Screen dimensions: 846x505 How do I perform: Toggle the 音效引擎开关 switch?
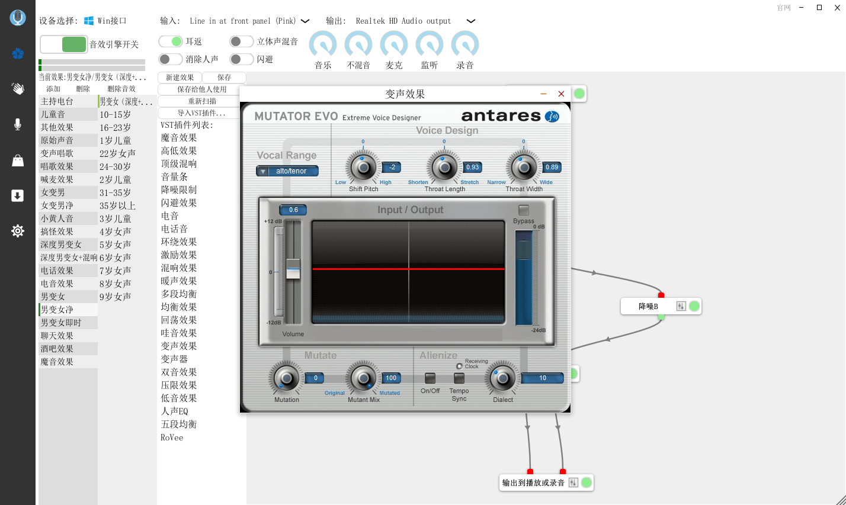pos(64,44)
